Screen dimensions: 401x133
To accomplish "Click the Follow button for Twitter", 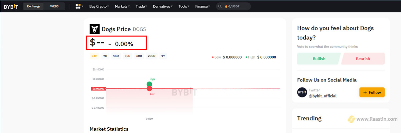I will click(x=372, y=92).
